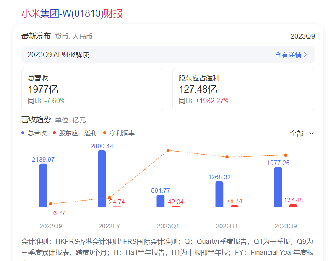Open the 小米集团-W(01810)财报 title link
This screenshot has height=261, width=336.
72,14
